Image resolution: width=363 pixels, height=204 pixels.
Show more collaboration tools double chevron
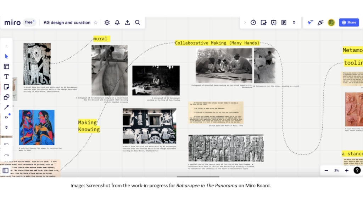tap(294, 22)
